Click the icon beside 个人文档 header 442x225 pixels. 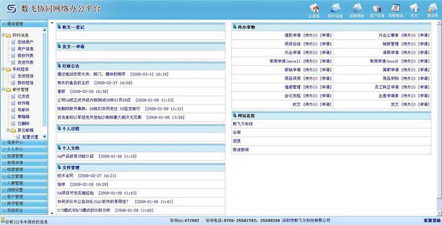(x=59, y=148)
